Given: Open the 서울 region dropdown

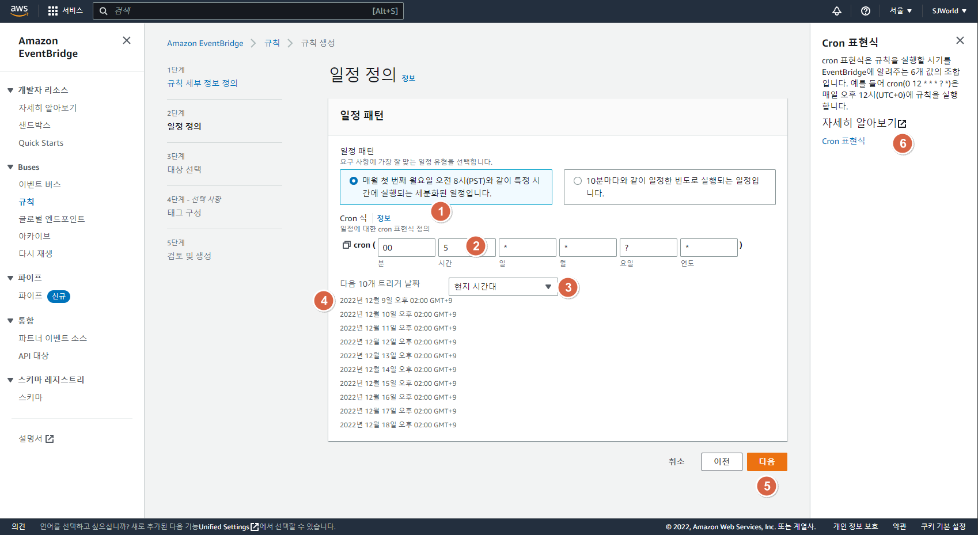Looking at the screenshot, I should pos(901,11).
